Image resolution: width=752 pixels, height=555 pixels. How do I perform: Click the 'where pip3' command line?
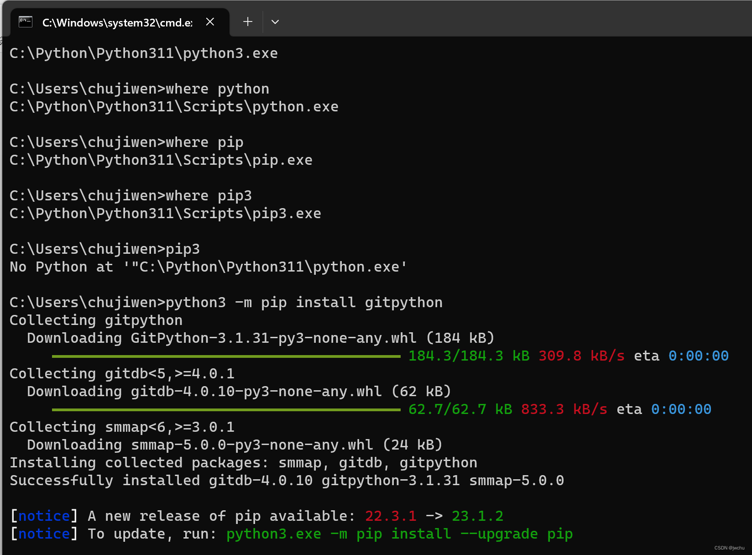(x=131, y=196)
